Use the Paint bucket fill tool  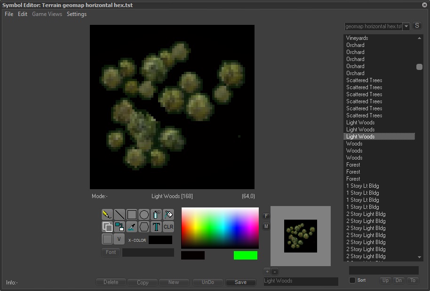click(x=168, y=215)
